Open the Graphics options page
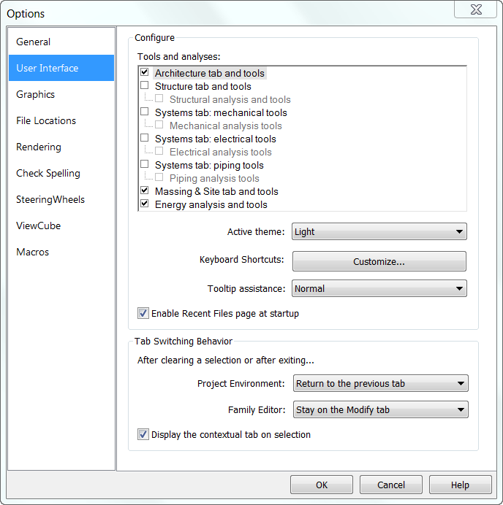The width and height of the screenshot is (503, 505). click(61, 94)
